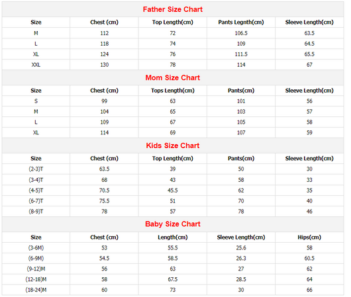Screen dimensions: 351x297
Task: Click Baby size (12-18)M label
Action: (36, 279)
